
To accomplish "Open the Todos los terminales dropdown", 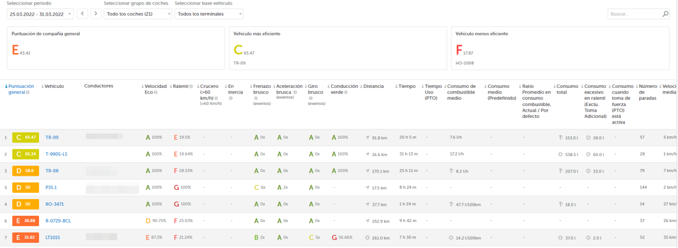I will (208, 14).
